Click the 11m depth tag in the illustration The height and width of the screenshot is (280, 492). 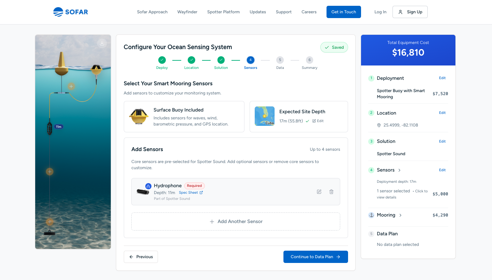(58, 127)
